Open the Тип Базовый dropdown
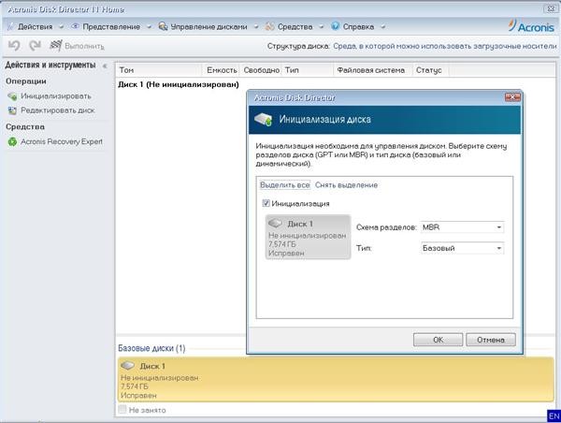Viewport: 561px width, 423px height. point(462,248)
